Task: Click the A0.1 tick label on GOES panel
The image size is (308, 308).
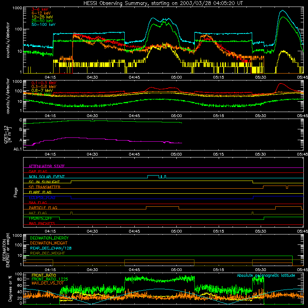Action: click(17, 149)
